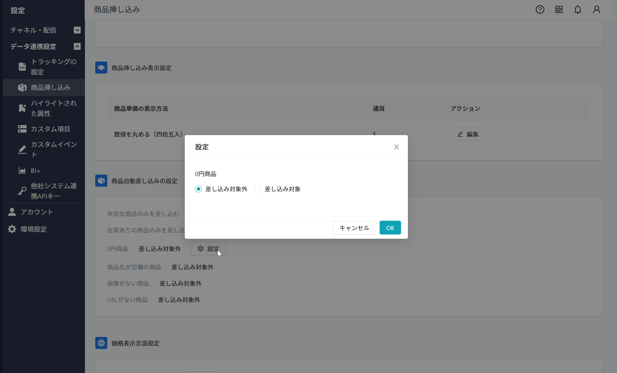Open ハイライトされた属性 in the sidebar

(x=22, y=108)
